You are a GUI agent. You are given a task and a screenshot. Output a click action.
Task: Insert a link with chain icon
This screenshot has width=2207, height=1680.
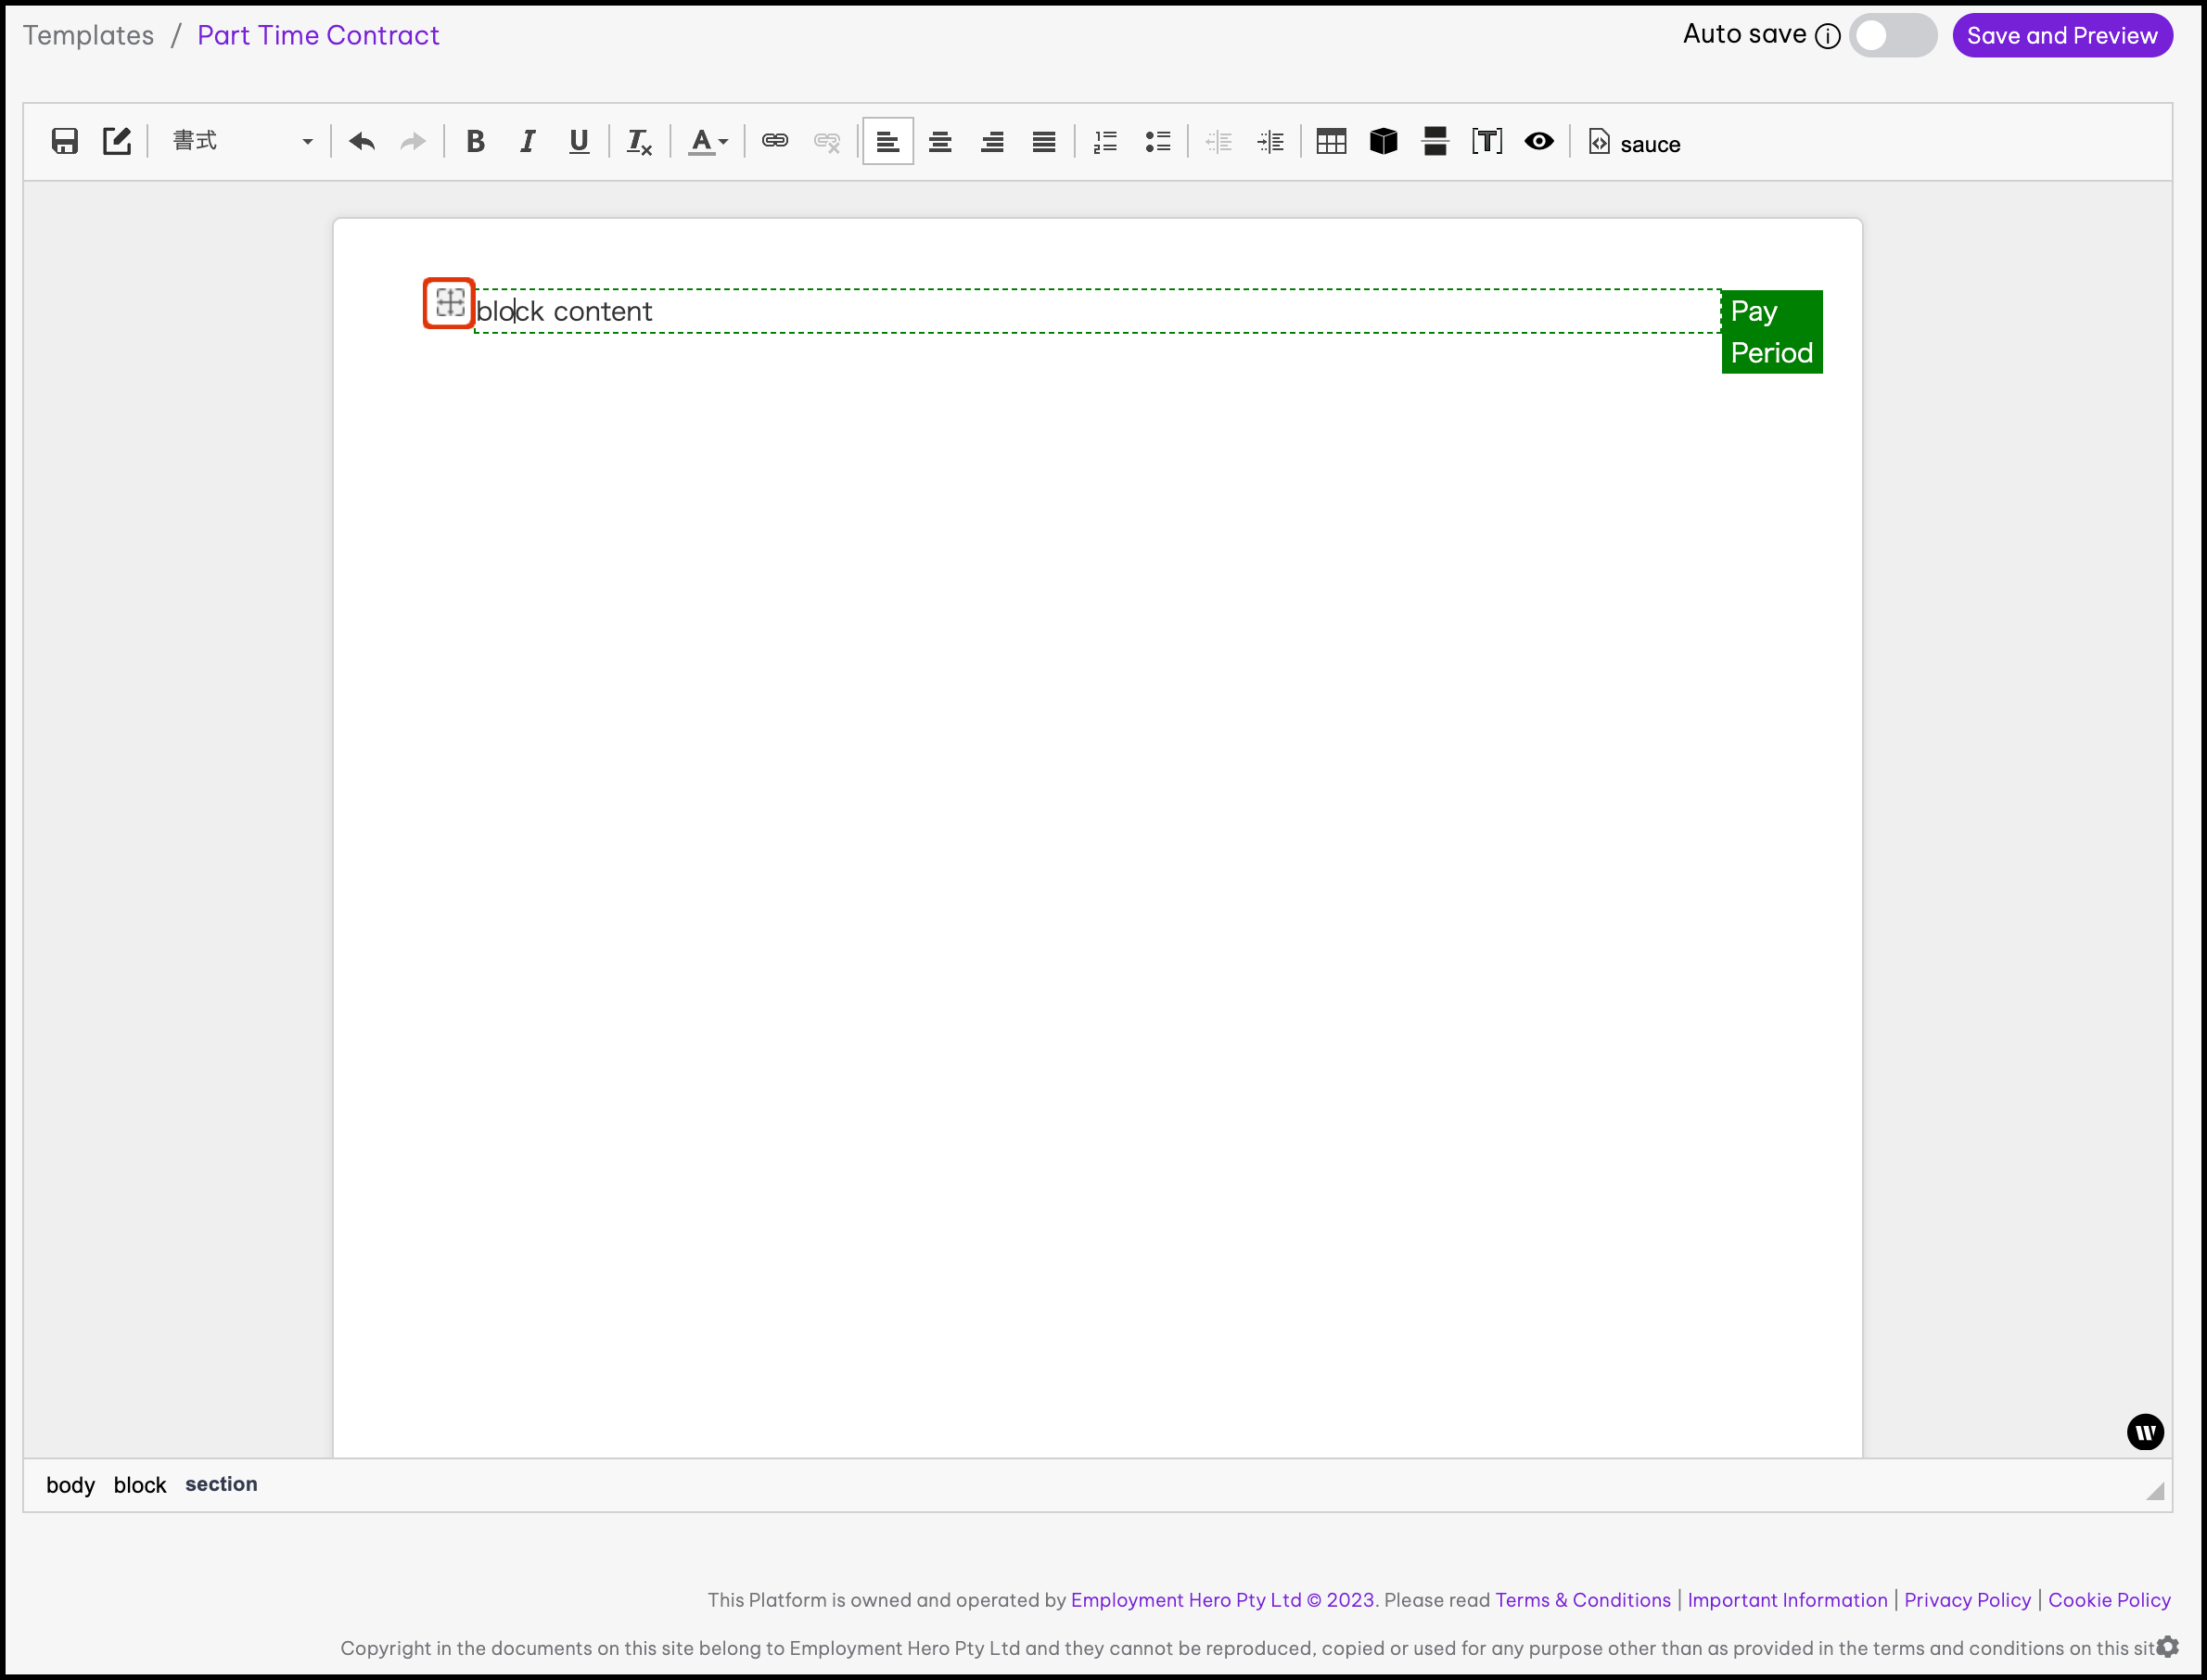point(775,141)
